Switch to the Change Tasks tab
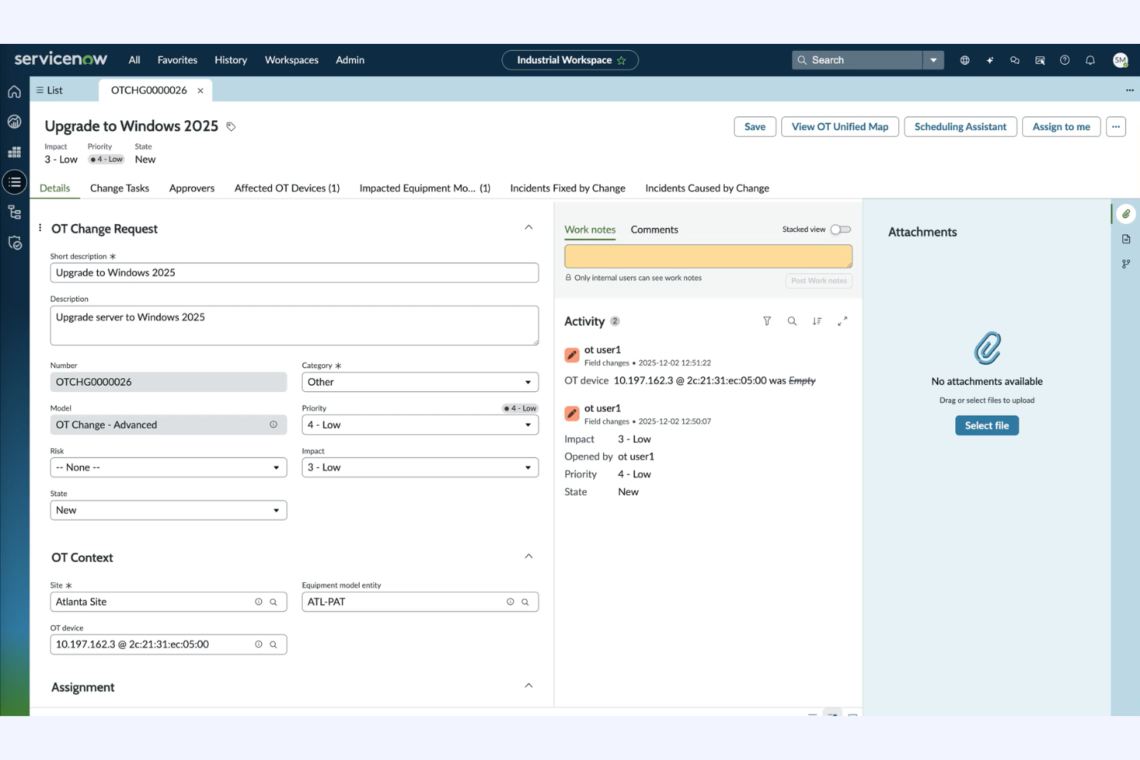The width and height of the screenshot is (1140, 760). pos(119,188)
